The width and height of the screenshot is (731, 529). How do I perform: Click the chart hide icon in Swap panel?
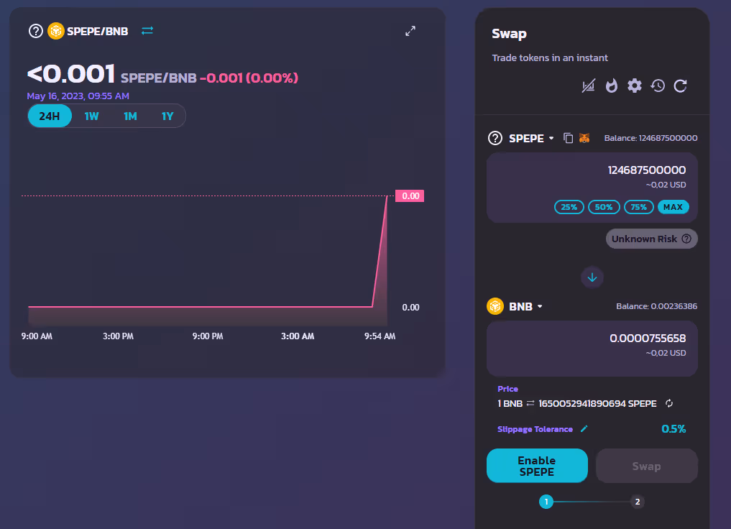click(x=588, y=86)
